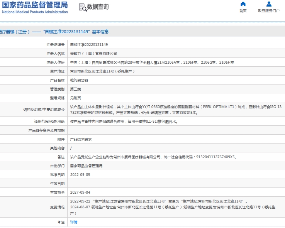Click remark text with code 913204111376740
Viewport: 285px width, 228px height.
tap(153, 157)
